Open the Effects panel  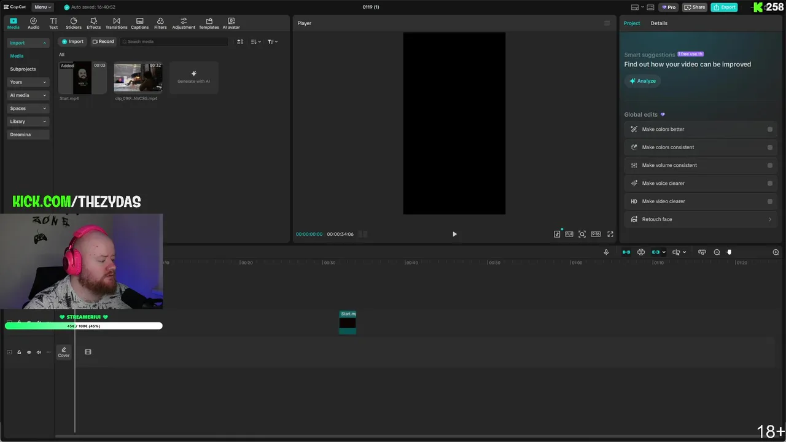click(93, 23)
